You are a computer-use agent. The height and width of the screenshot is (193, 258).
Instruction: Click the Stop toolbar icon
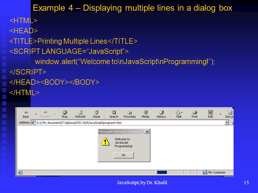pyautogui.click(x=65, y=112)
